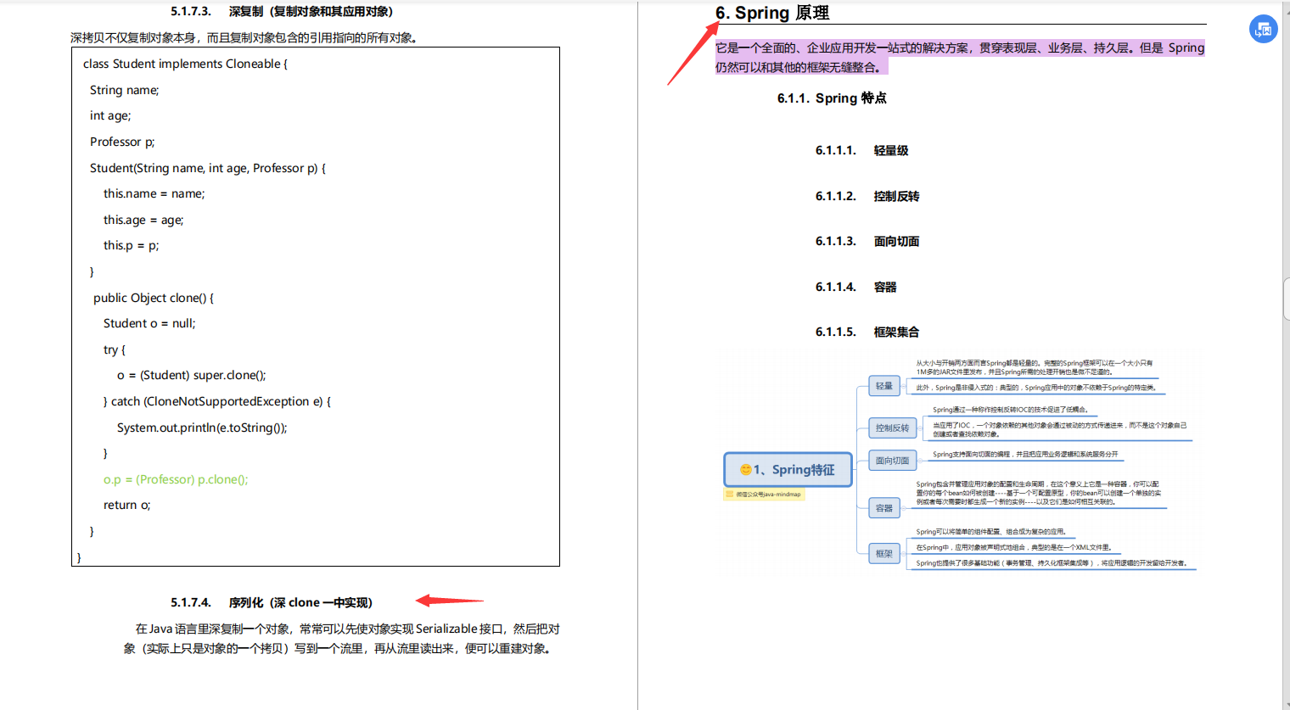
Task: Click paragraph line starting "象（实际上只是对象的一个拷贝）"
Action: (x=339, y=648)
